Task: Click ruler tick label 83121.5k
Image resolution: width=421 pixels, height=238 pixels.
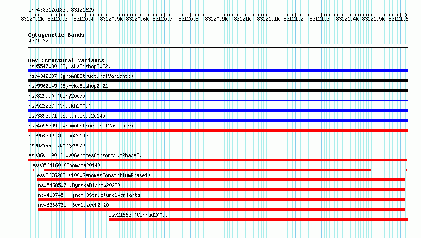Action: tap(373, 19)
